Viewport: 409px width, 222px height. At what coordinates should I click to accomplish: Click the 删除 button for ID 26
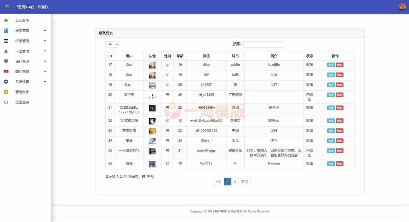(340, 164)
